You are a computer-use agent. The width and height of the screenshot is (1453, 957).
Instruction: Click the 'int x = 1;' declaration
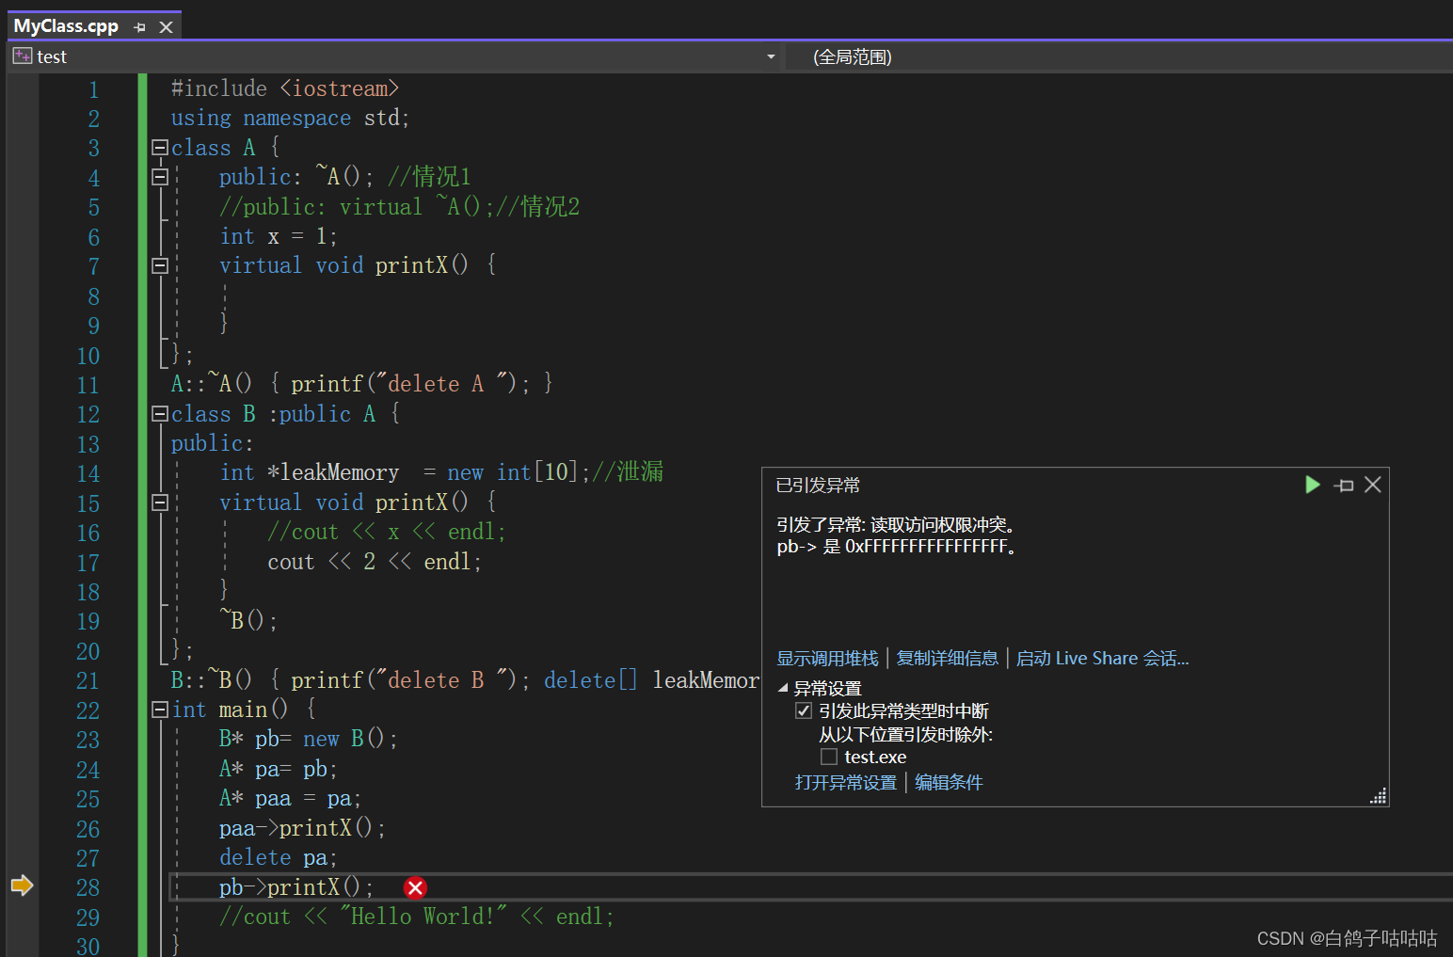pos(278,236)
